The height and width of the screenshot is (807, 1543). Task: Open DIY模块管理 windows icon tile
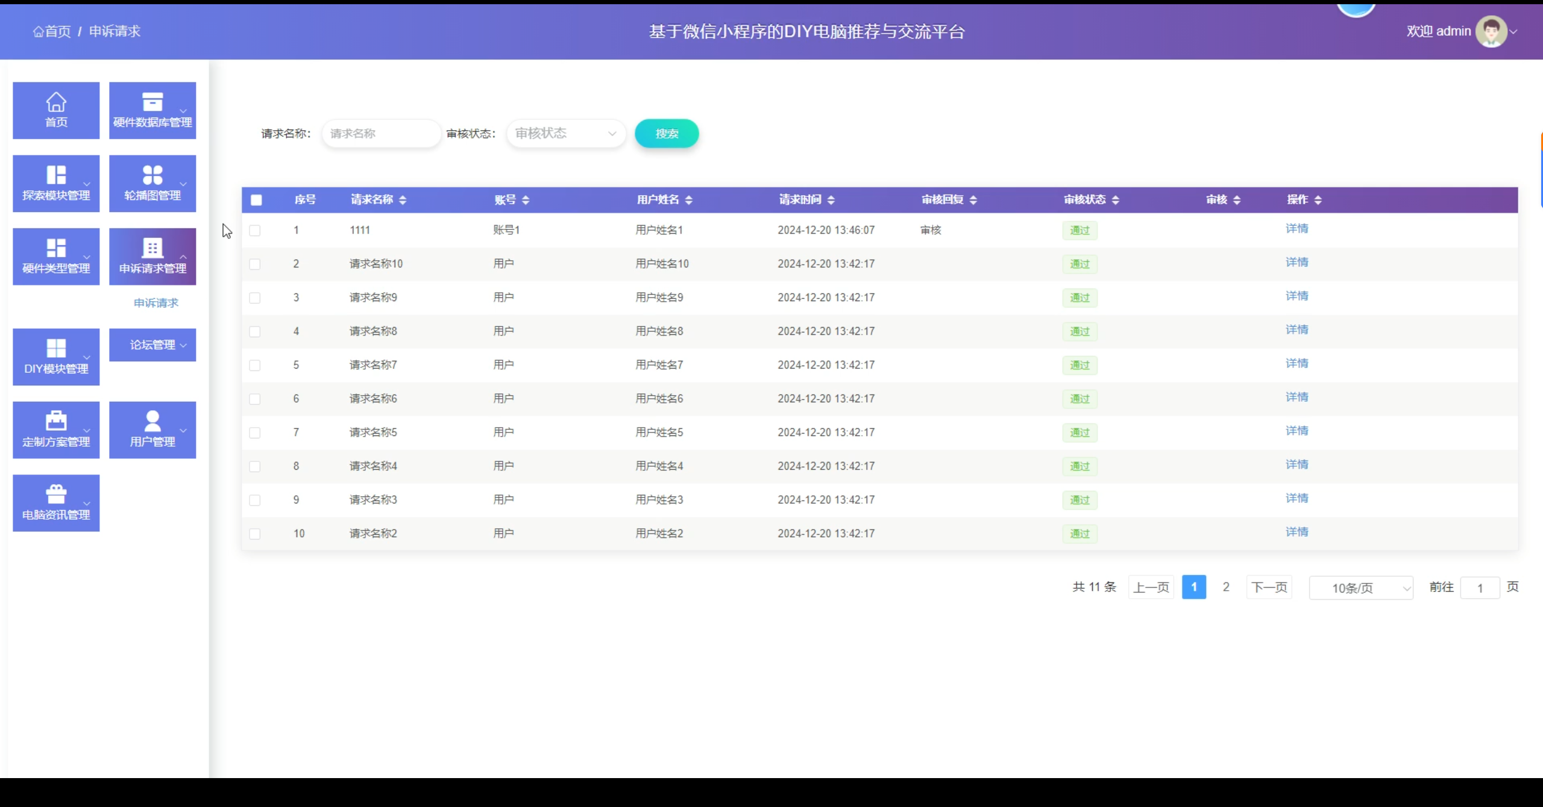[56, 349]
